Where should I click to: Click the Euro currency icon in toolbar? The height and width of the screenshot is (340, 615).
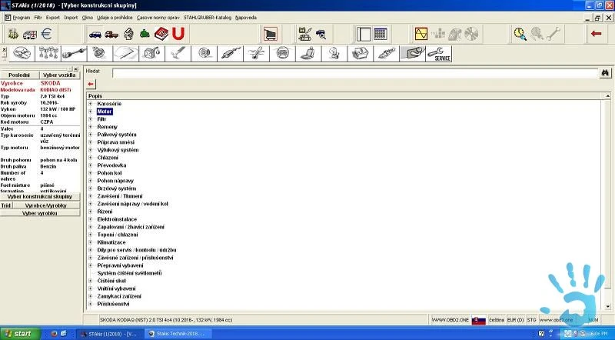click(46, 34)
